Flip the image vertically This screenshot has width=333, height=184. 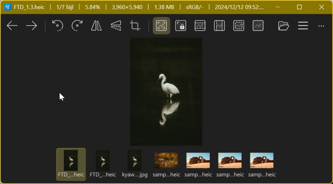coord(116,26)
